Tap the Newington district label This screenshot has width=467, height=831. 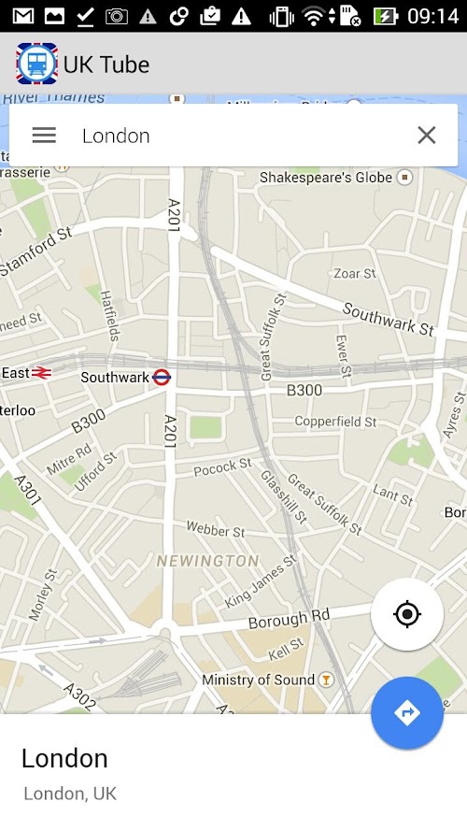[x=207, y=561]
